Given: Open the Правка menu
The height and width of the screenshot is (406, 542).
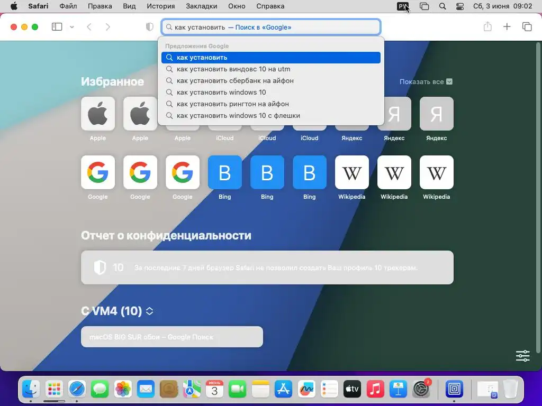Looking at the screenshot, I should point(100,6).
